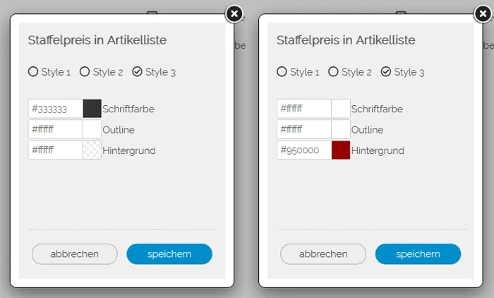Open dark Schriftfarbe color swatch in left dialog
This screenshot has width=494, height=298.
(x=92, y=109)
